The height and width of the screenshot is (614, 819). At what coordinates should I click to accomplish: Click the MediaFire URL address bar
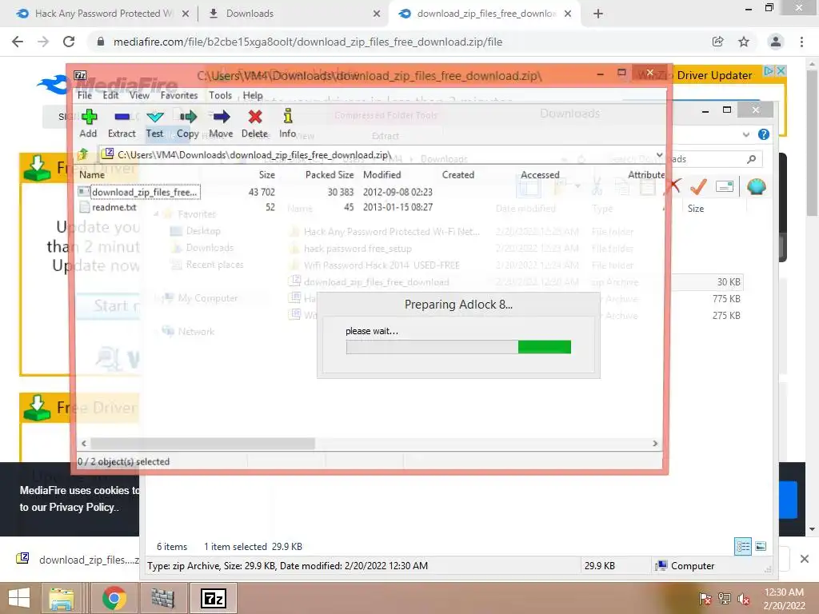click(x=308, y=42)
